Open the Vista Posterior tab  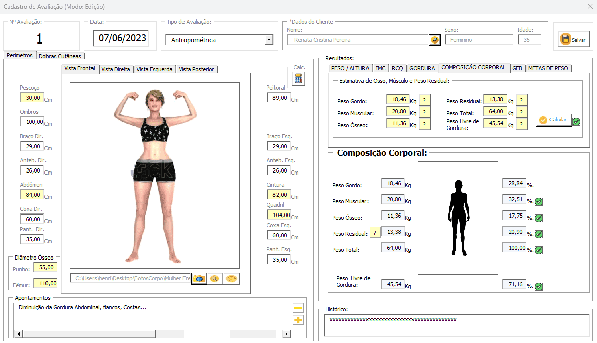(x=197, y=69)
